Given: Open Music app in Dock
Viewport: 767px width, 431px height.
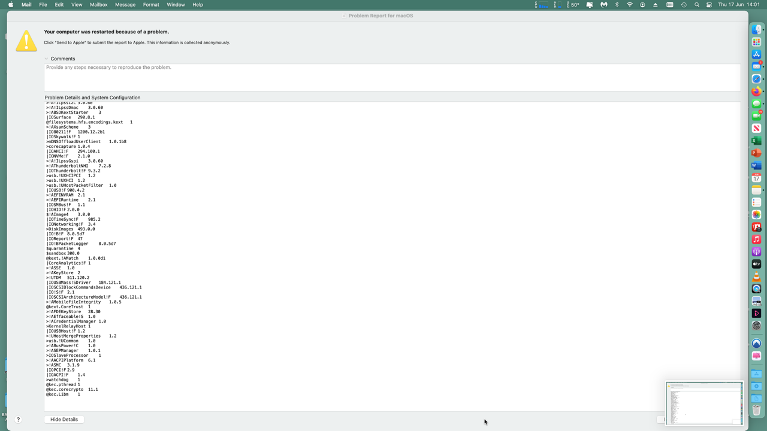Looking at the screenshot, I should 756,239.
